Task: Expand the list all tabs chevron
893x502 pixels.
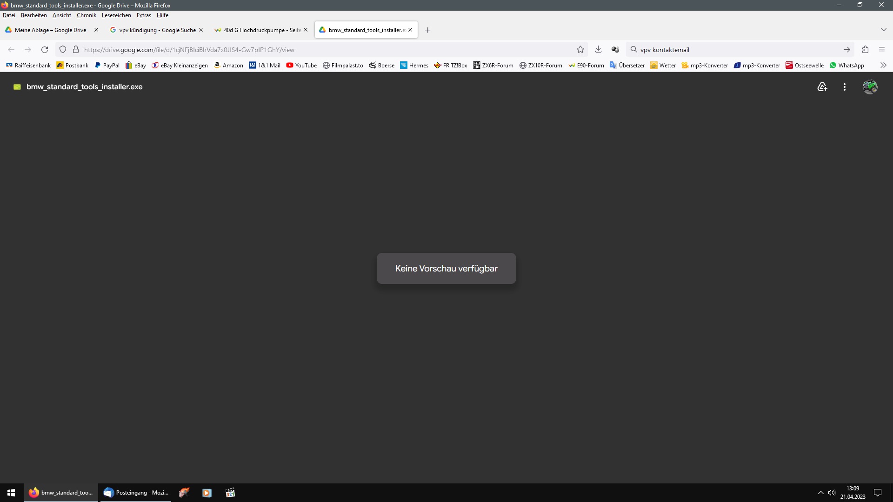Action: (x=883, y=30)
